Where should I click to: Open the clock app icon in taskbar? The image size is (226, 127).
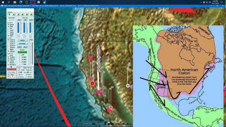[27, 2]
